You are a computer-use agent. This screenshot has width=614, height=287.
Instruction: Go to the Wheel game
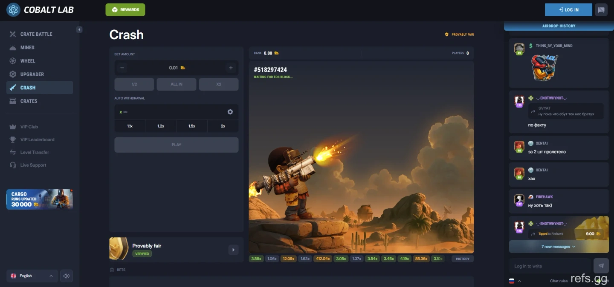pyautogui.click(x=40, y=61)
